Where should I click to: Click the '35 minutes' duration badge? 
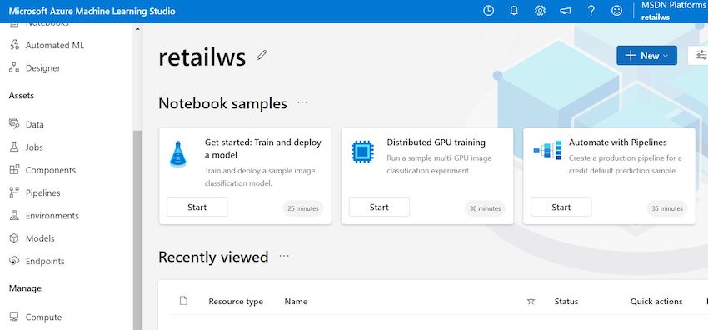(667, 208)
